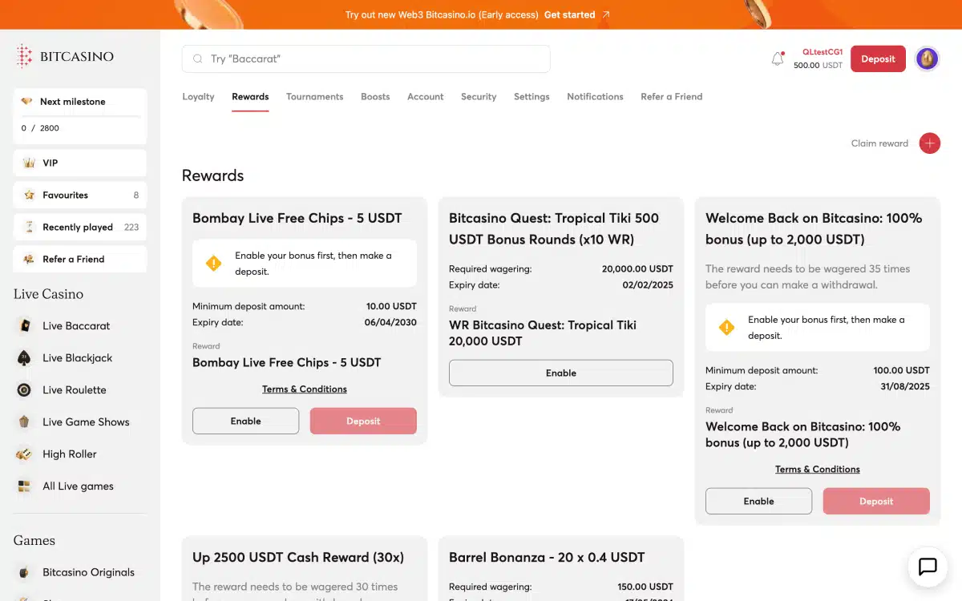Click the Up 2500 USDT Cash Reward title
The height and width of the screenshot is (601, 962).
pos(298,557)
